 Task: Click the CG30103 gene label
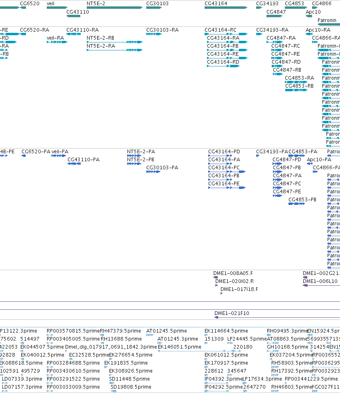click(x=157, y=4)
